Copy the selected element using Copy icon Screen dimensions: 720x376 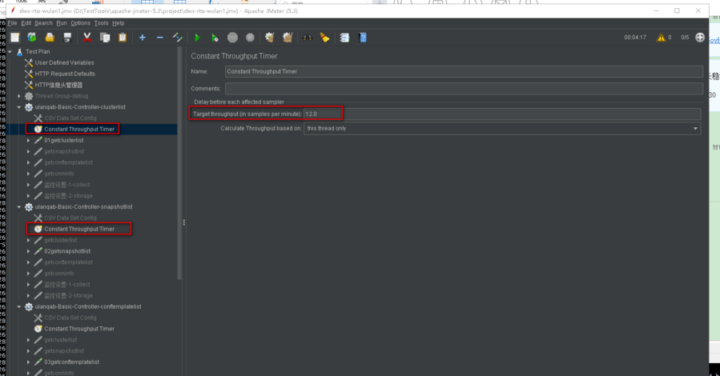pos(105,38)
